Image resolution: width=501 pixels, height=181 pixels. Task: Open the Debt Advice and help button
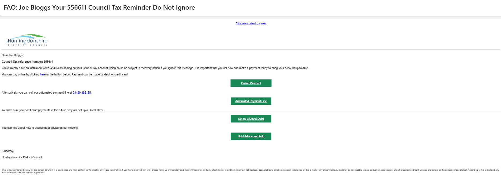click(251, 136)
